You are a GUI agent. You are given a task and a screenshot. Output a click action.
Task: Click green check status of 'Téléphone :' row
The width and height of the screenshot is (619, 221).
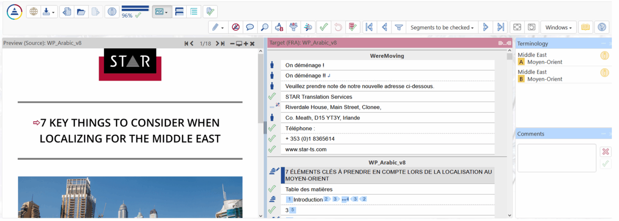pos(272,128)
